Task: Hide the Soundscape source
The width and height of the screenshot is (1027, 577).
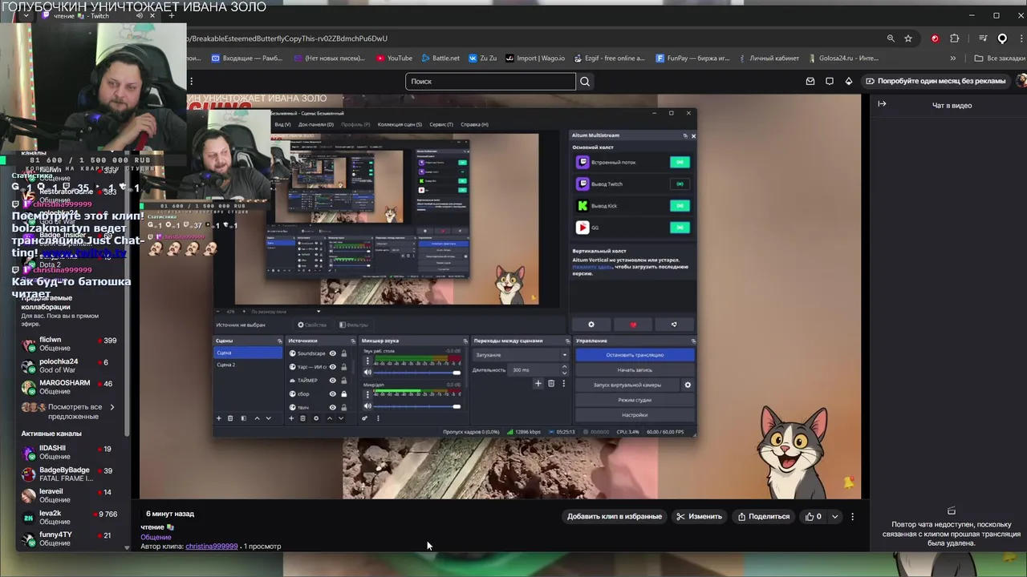Action: pyautogui.click(x=332, y=353)
